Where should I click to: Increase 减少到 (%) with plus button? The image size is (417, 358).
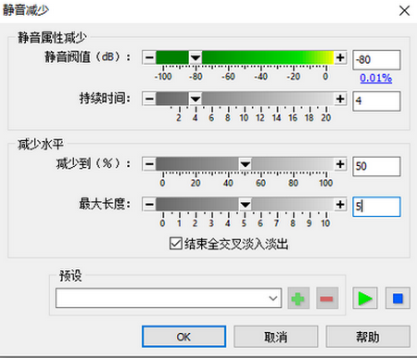[340, 164]
